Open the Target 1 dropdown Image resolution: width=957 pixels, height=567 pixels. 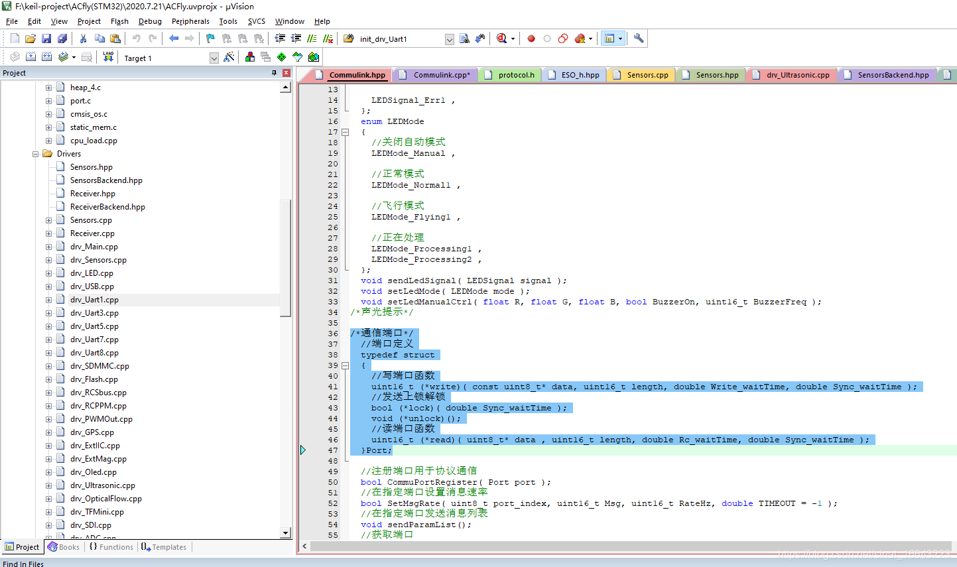pos(214,58)
